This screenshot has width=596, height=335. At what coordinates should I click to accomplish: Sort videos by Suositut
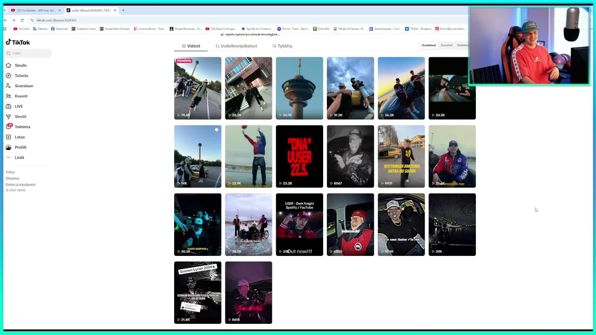(x=446, y=45)
